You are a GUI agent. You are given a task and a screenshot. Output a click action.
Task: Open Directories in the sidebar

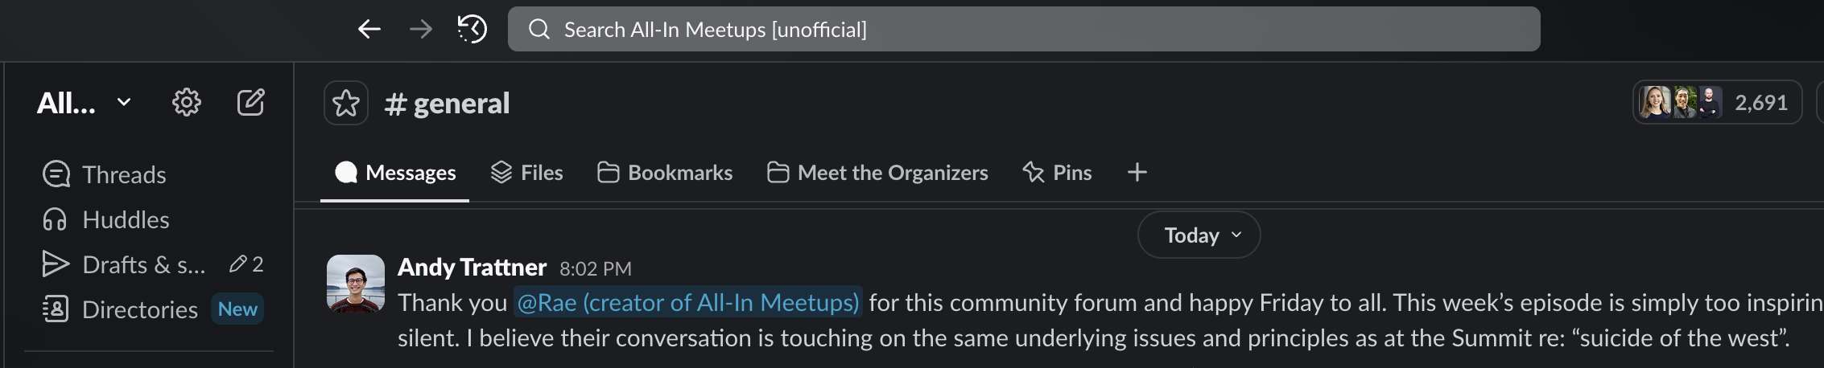[139, 309]
